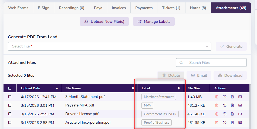The image size is (257, 129).
Task: Click the upload date 4/17/2026 12:41 PM
Action: click(x=39, y=97)
